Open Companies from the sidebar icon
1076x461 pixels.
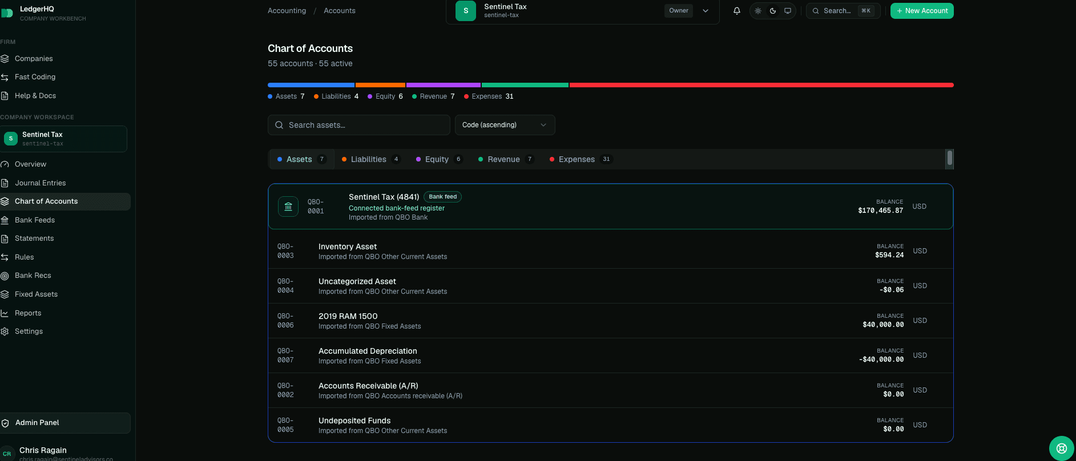tap(5, 59)
